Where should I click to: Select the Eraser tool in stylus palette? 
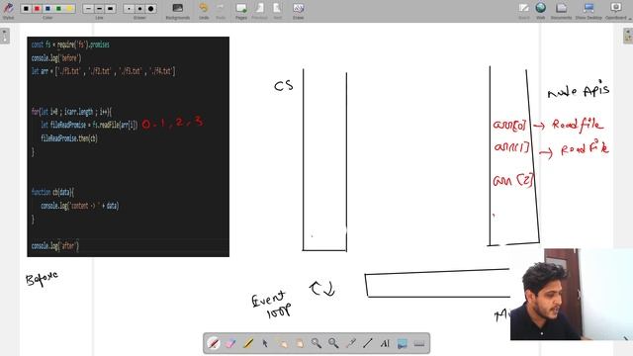230,343
